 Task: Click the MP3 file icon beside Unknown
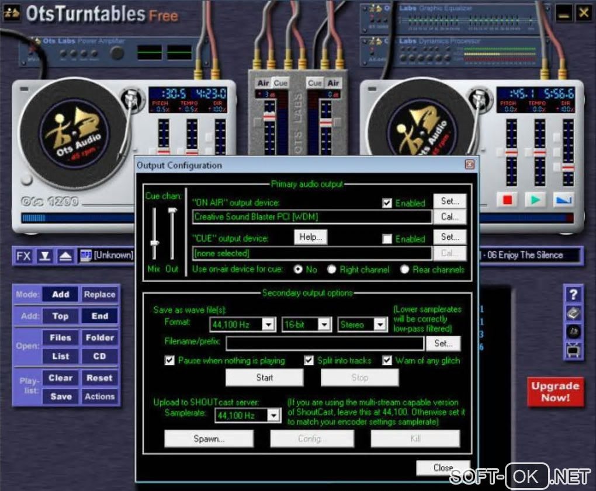coord(85,256)
